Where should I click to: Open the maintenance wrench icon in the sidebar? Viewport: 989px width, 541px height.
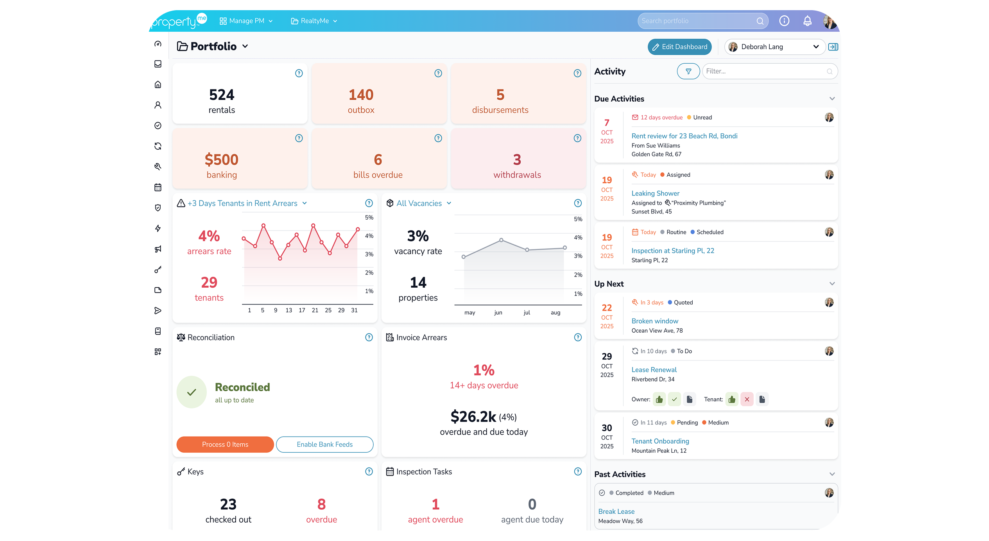[x=158, y=167]
